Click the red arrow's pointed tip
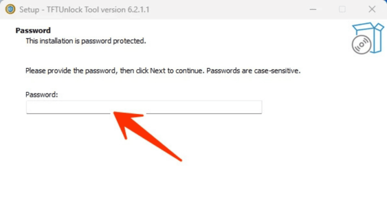The height and width of the screenshot is (202, 387). click(x=115, y=113)
